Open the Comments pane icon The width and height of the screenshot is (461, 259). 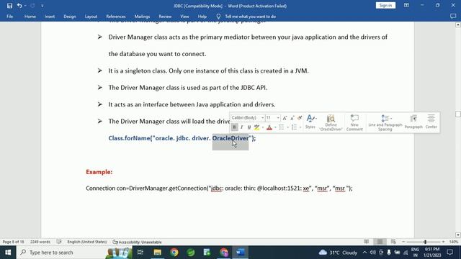[453, 17]
